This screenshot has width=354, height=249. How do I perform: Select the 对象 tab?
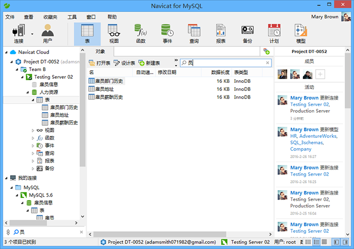100,52
